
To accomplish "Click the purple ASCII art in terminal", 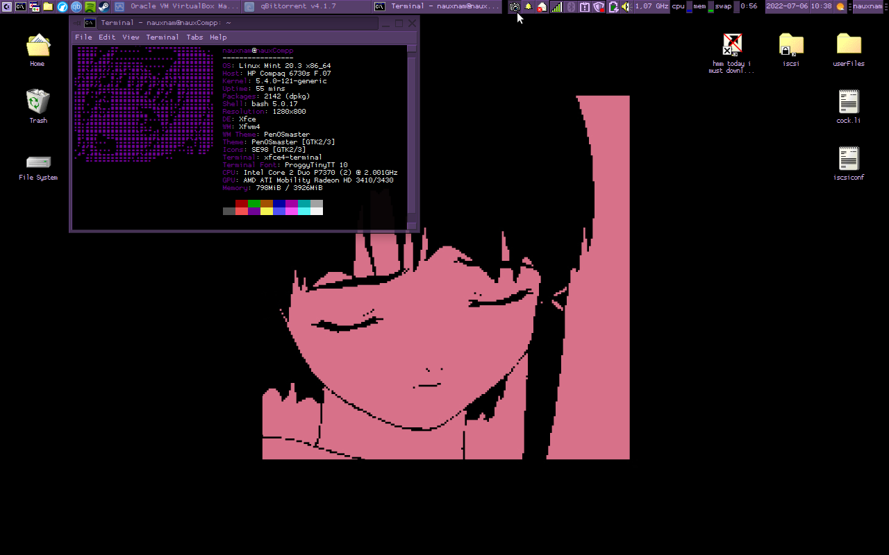I will point(144,104).
